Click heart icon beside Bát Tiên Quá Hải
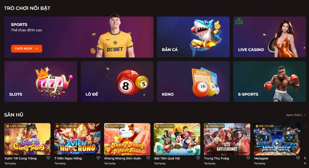Viewport: 309px width, 168px height. click(x=198, y=158)
